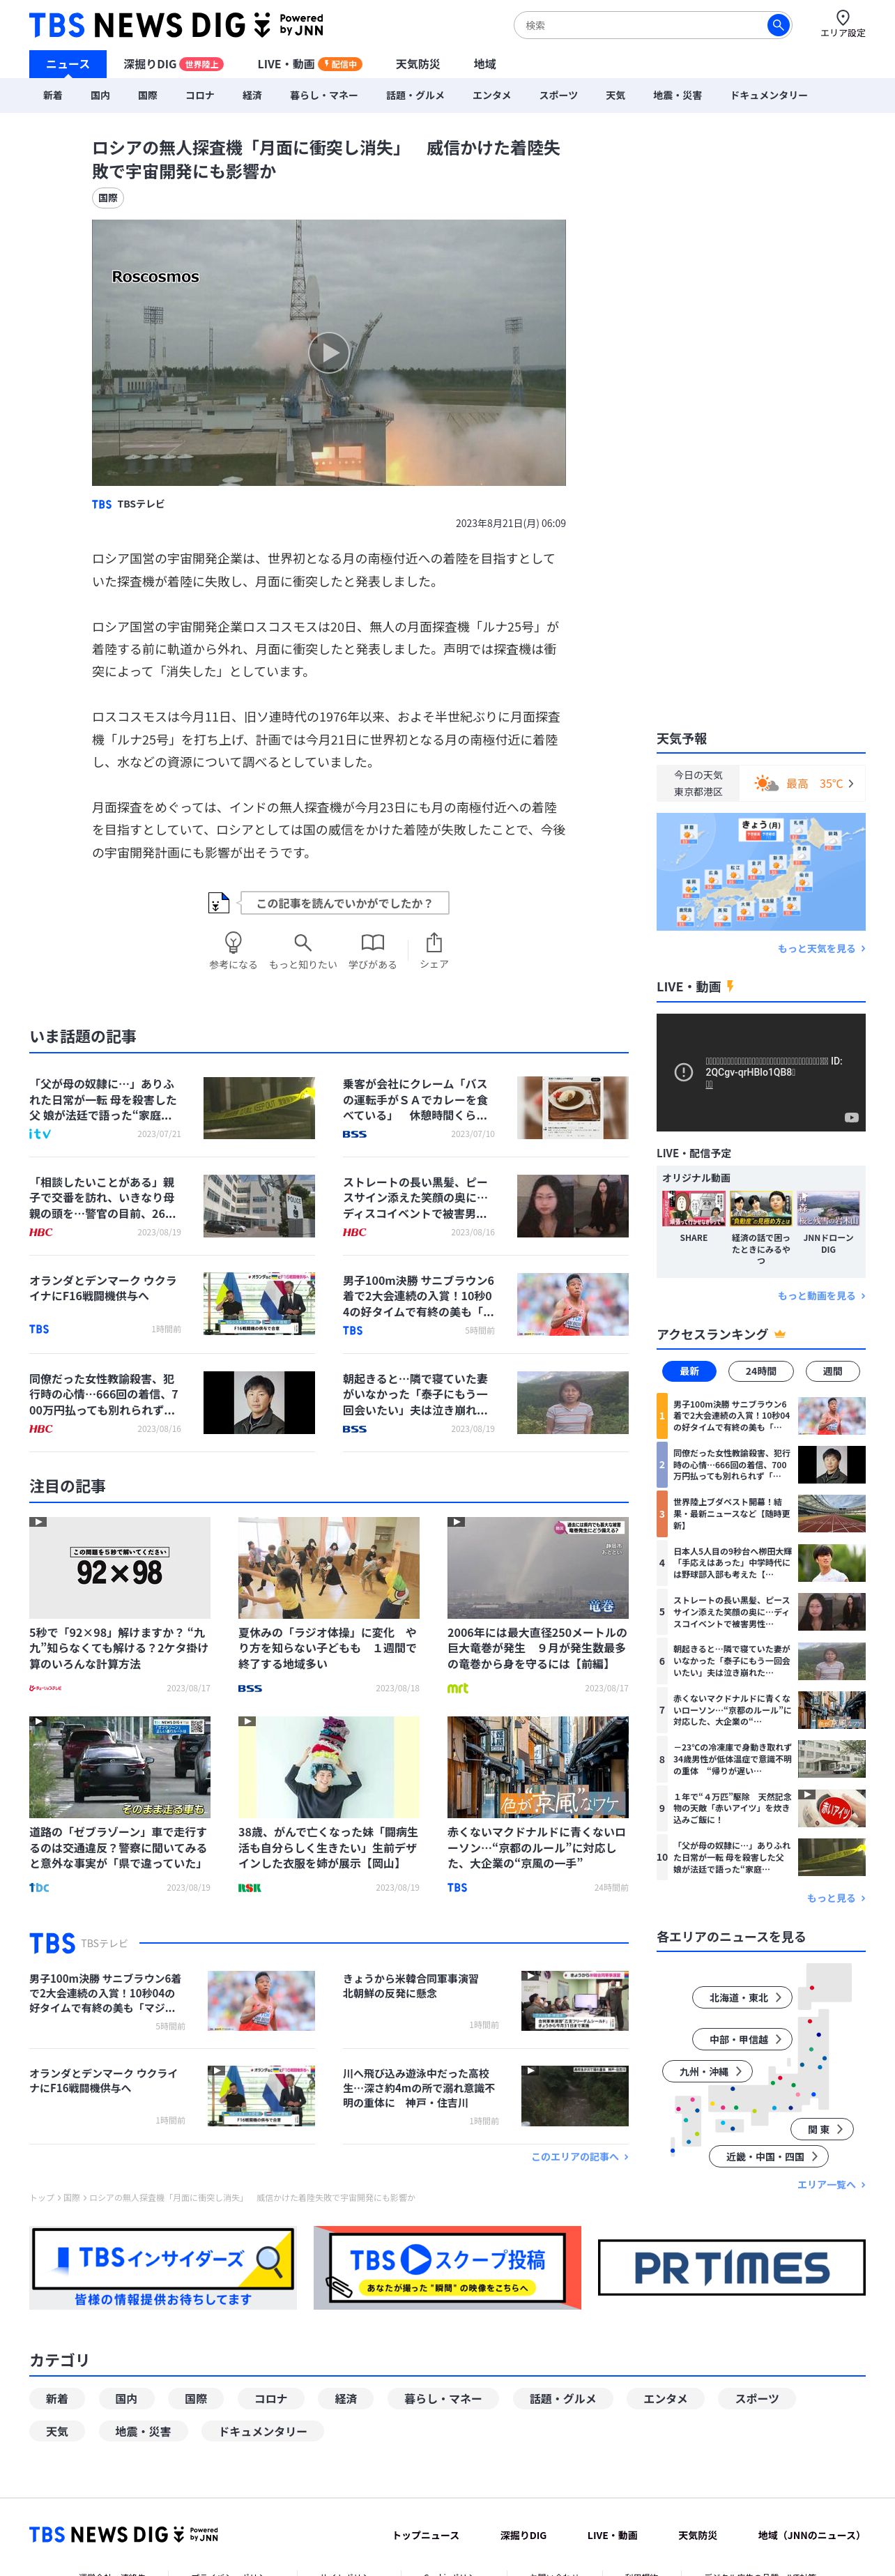Screen dimensions: 895x2576
Task: Click the 配信中 live badge
Action: (340, 64)
